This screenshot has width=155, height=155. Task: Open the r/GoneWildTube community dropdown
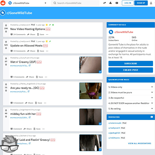pos(45,3)
